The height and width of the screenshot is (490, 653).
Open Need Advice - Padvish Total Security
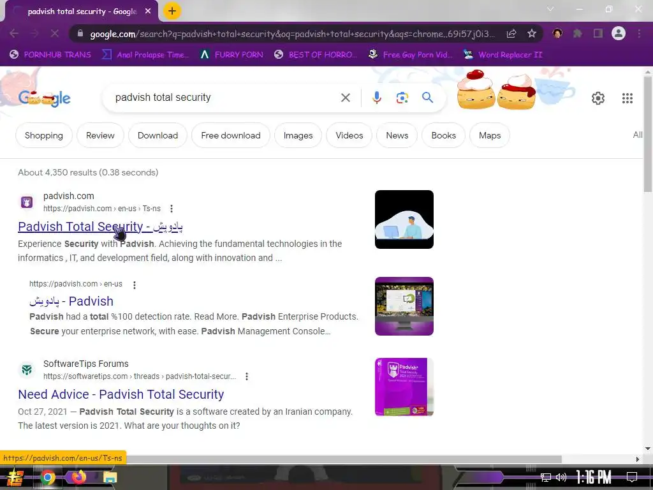click(121, 394)
